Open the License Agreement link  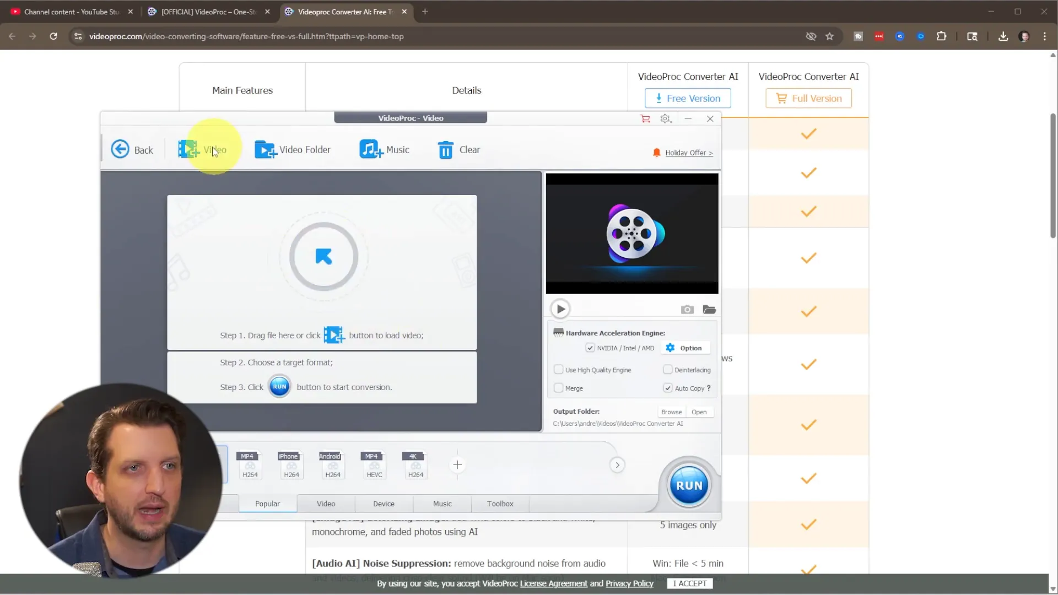pyautogui.click(x=553, y=583)
